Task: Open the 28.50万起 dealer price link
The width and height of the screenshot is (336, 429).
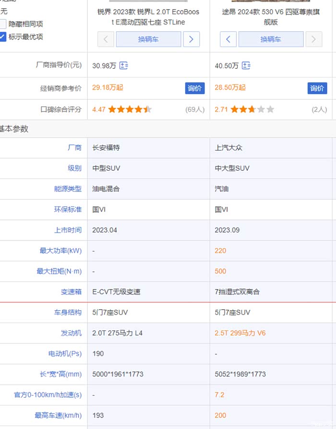Action: tap(230, 88)
